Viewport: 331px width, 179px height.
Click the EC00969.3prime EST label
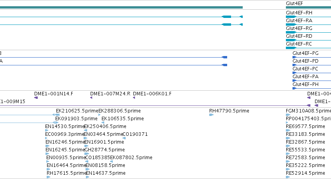click(x=65, y=134)
